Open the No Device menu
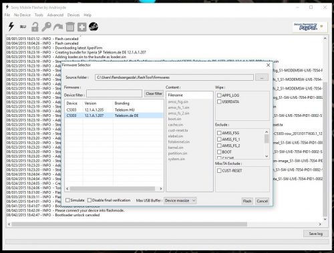 (x=22, y=15)
